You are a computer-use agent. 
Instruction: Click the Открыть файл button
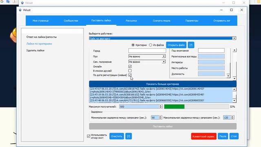point(176,45)
